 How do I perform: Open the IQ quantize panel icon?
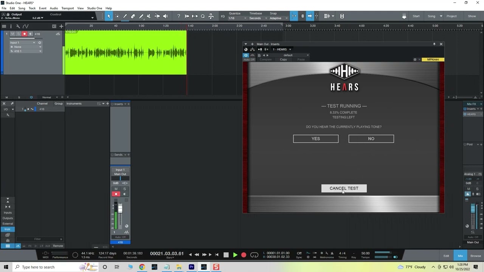pos(223,16)
